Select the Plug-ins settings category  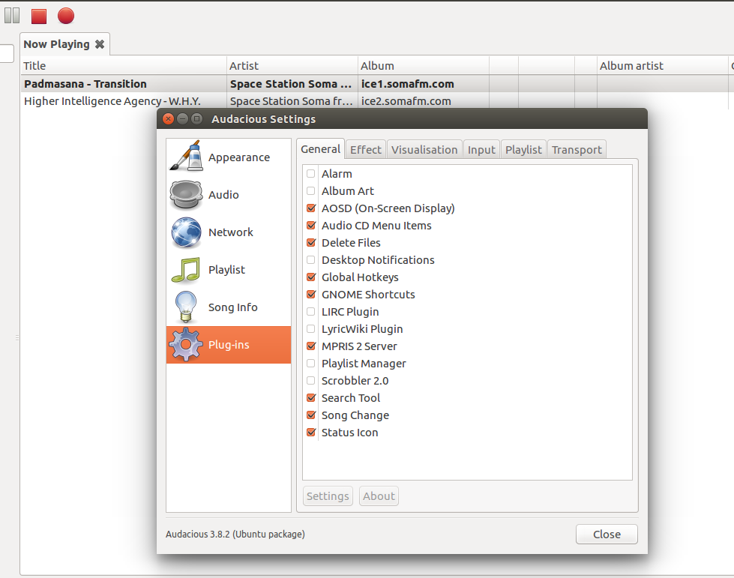click(x=229, y=345)
